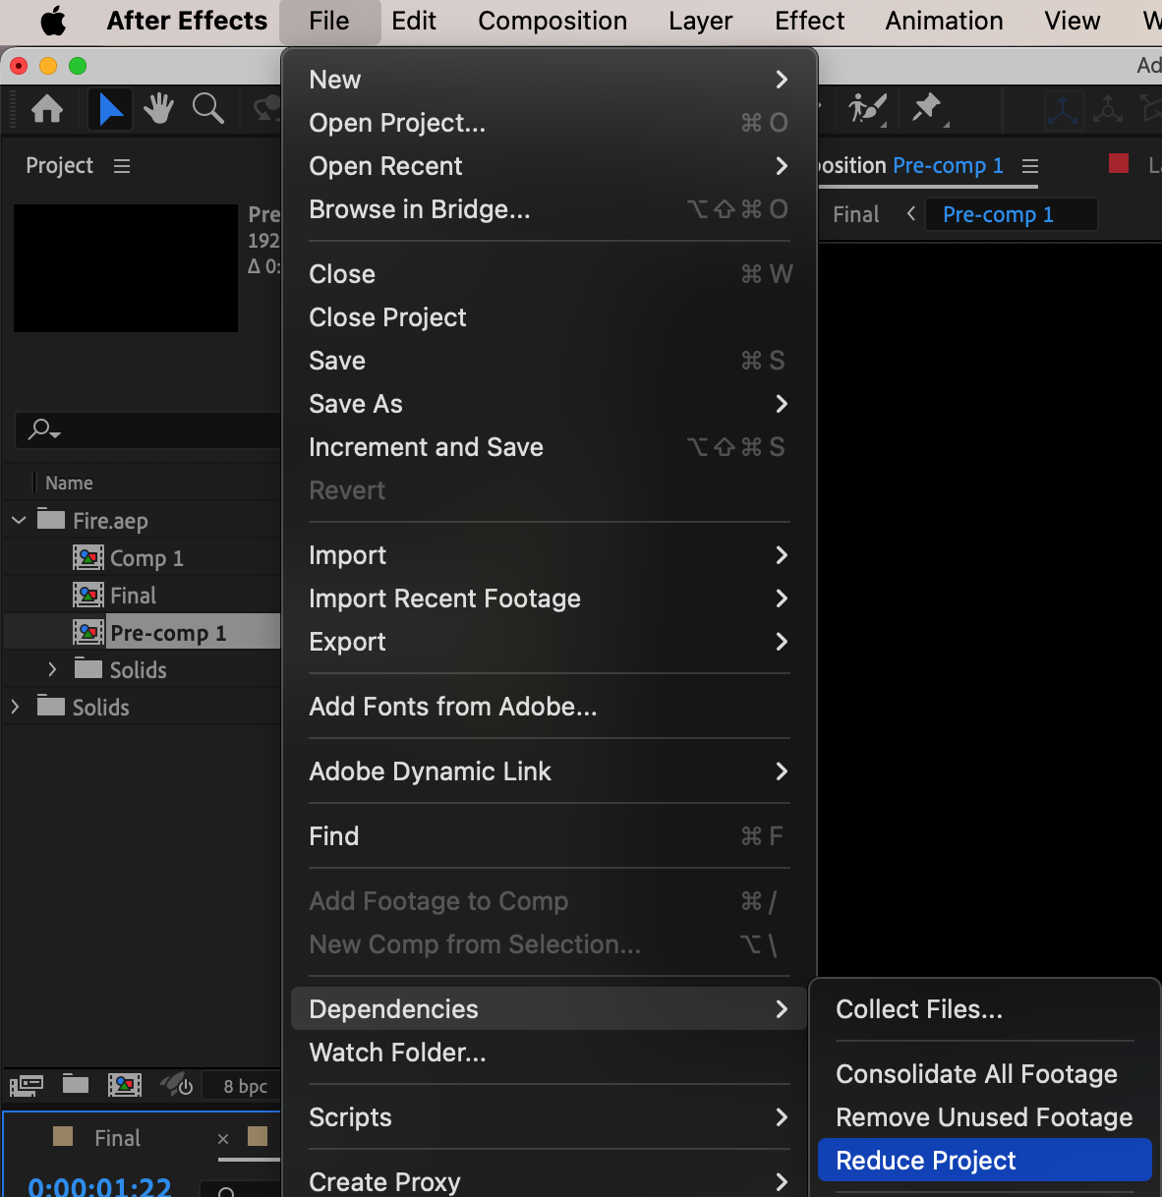Click the Project panel search field
This screenshot has width=1162, height=1197.
148,429
